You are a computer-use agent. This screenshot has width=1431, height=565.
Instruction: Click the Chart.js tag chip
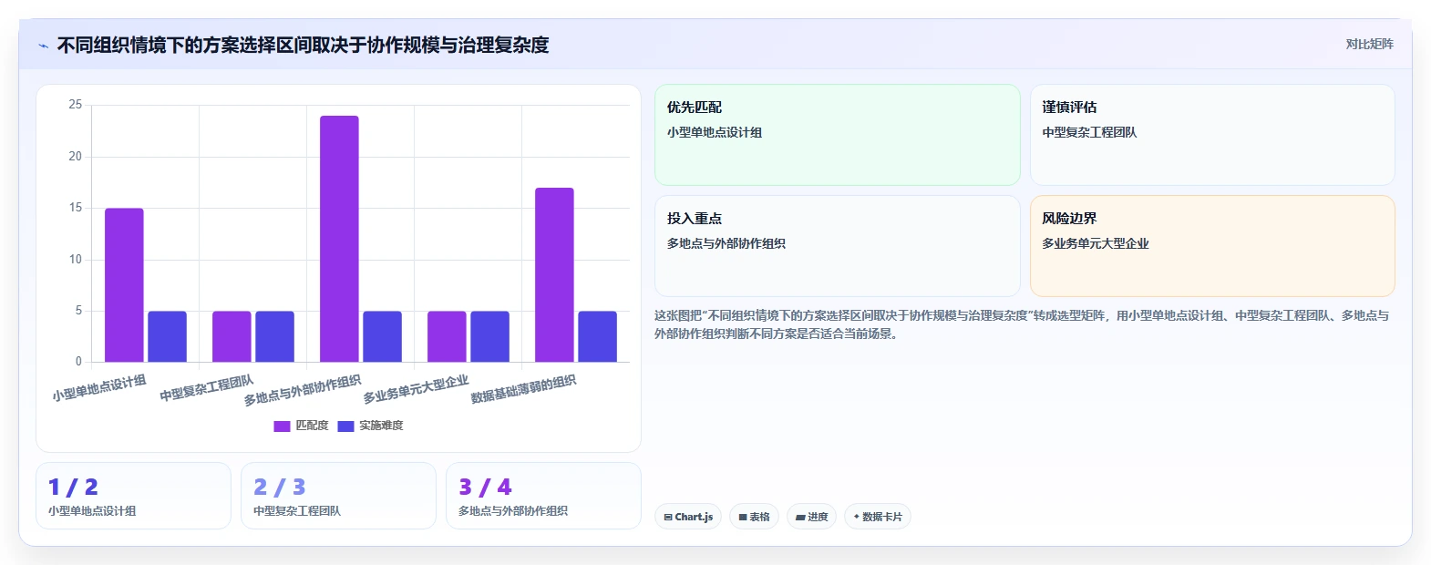(x=688, y=517)
